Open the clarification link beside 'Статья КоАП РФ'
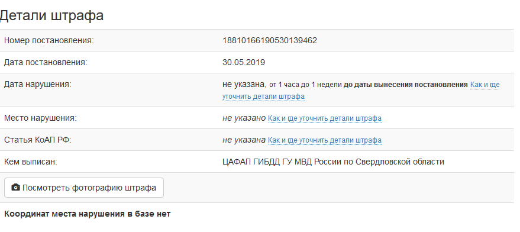 point(325,140)
